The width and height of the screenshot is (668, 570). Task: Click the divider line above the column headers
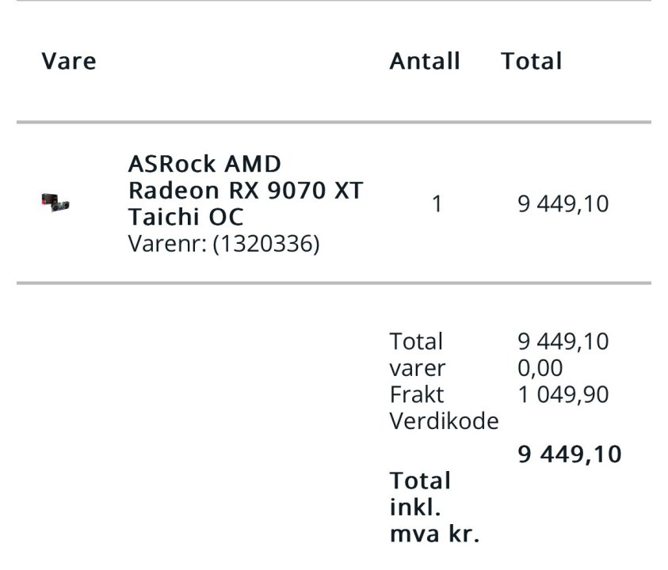click(334, 2)
